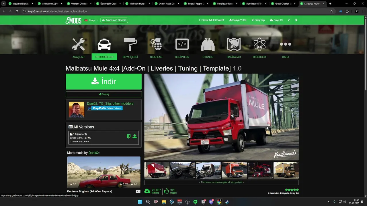This screenshot has width=367, height=206.
Task: Open the Türkçe language dropdown
Action: pos(91,20)
